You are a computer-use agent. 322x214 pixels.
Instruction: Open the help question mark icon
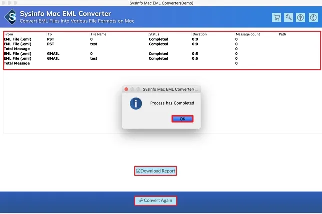(300, 17)
